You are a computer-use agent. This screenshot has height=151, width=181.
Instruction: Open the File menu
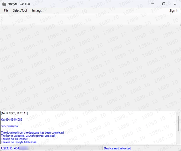[6, 10]
